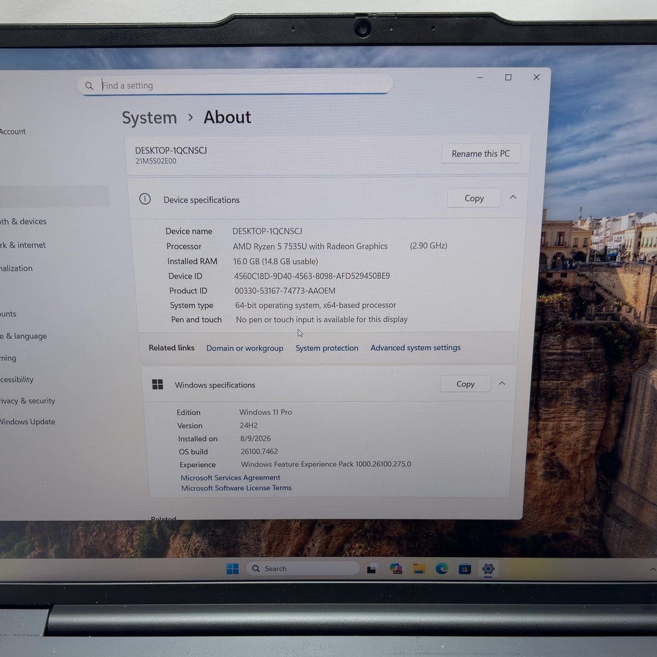
Task: Select Product ID 00330-53167-74773-AAOEM
Action: pyautogui.click(x=285, y=291)
